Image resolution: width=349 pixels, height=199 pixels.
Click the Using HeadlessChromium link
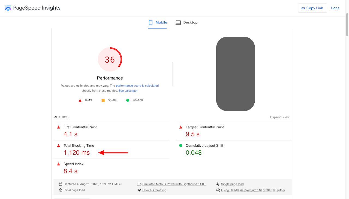coord(253,190)
